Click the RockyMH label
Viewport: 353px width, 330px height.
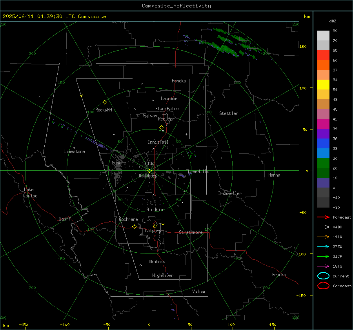104,110
